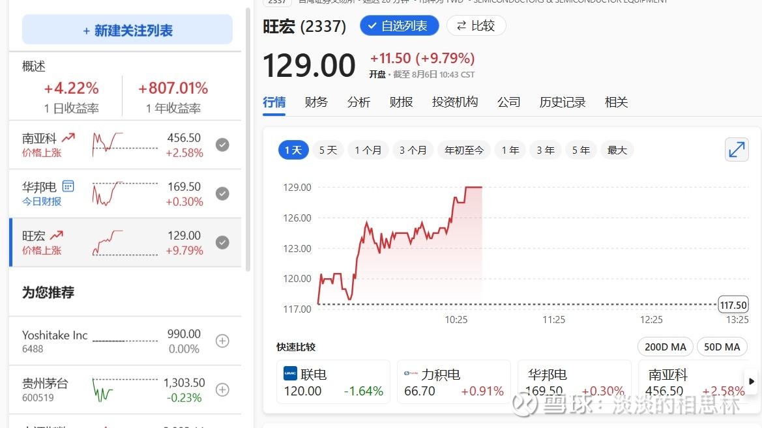Select the 1 个月 chart range

coord(368,150)
